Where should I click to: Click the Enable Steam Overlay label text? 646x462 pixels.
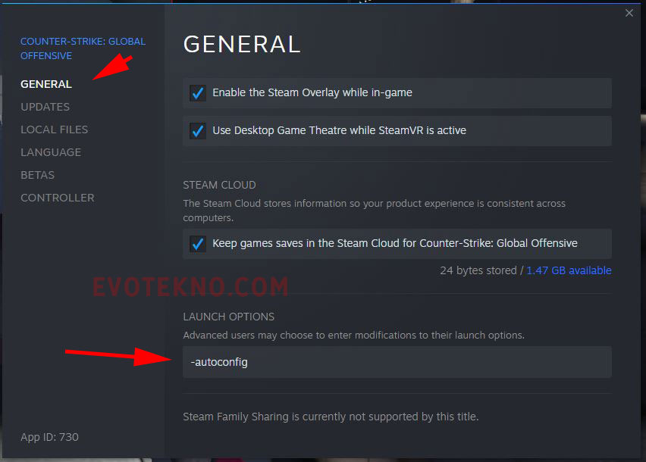click(312, 92)
